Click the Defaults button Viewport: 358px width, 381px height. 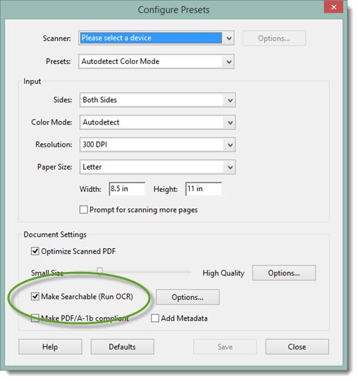click(x=122, y=347)
